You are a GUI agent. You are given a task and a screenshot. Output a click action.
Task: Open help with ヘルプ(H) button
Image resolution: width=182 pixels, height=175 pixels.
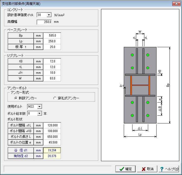pyautogui.click(x=169, y=169)
